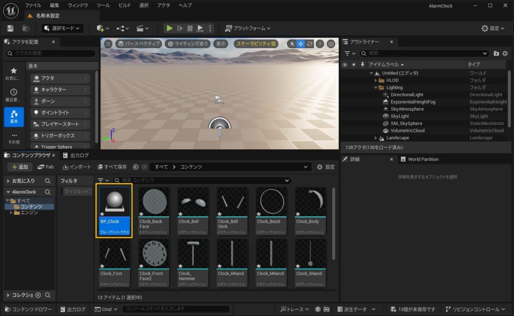Click the green Play button in toolbar
514x316 pixels.
[x=170, y=29]
